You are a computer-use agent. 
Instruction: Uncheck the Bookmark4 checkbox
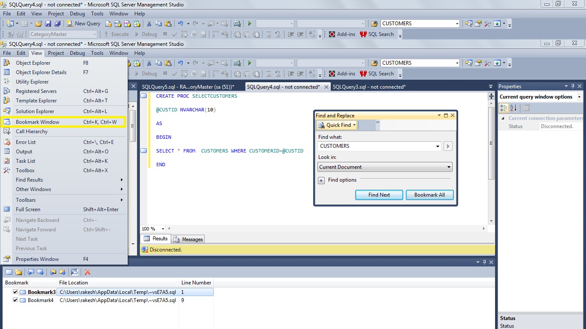click(x=14, y=300)
